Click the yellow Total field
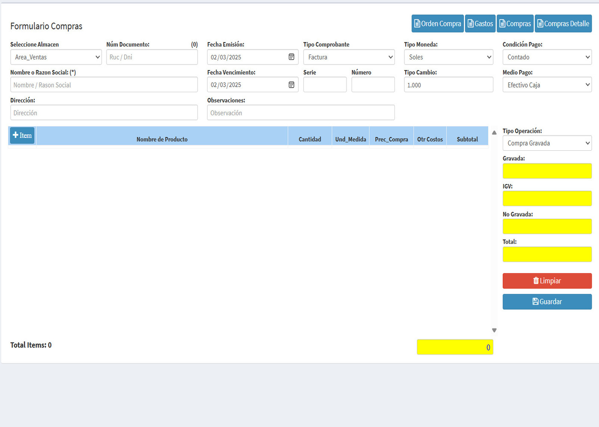Screen dimensions: 599x427 coord(547,254)
